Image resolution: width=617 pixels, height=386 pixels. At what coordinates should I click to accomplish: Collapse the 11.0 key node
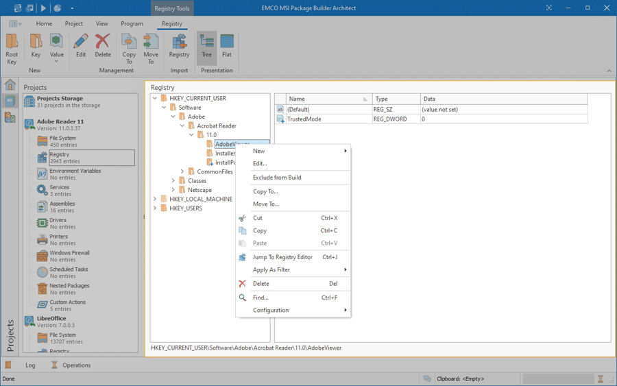[191, 135]
